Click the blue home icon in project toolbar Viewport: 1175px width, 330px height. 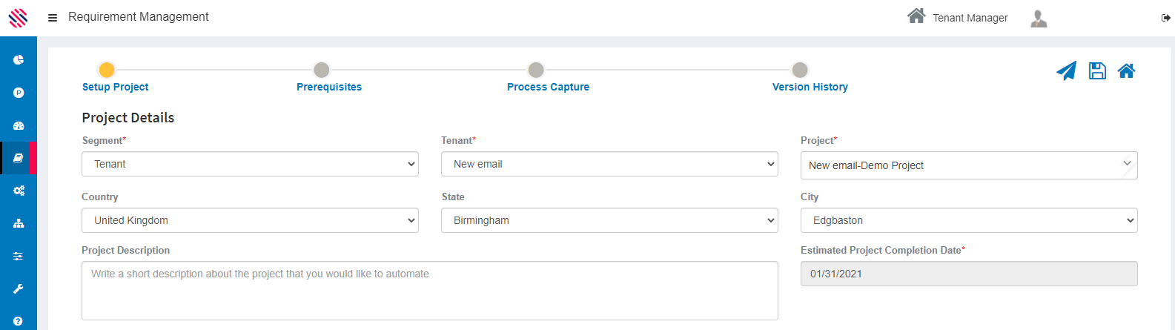[1126, 71]
